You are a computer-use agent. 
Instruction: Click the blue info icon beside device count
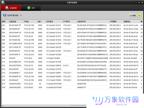5,15
